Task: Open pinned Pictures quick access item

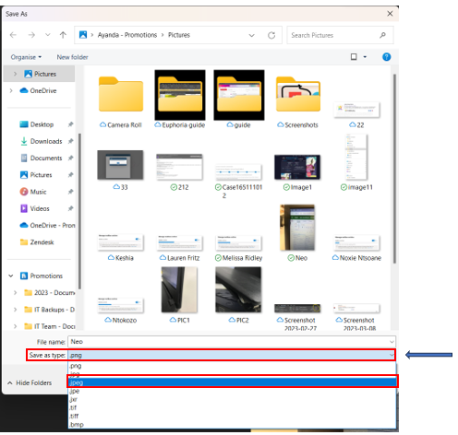Action: tap(36, 175)
